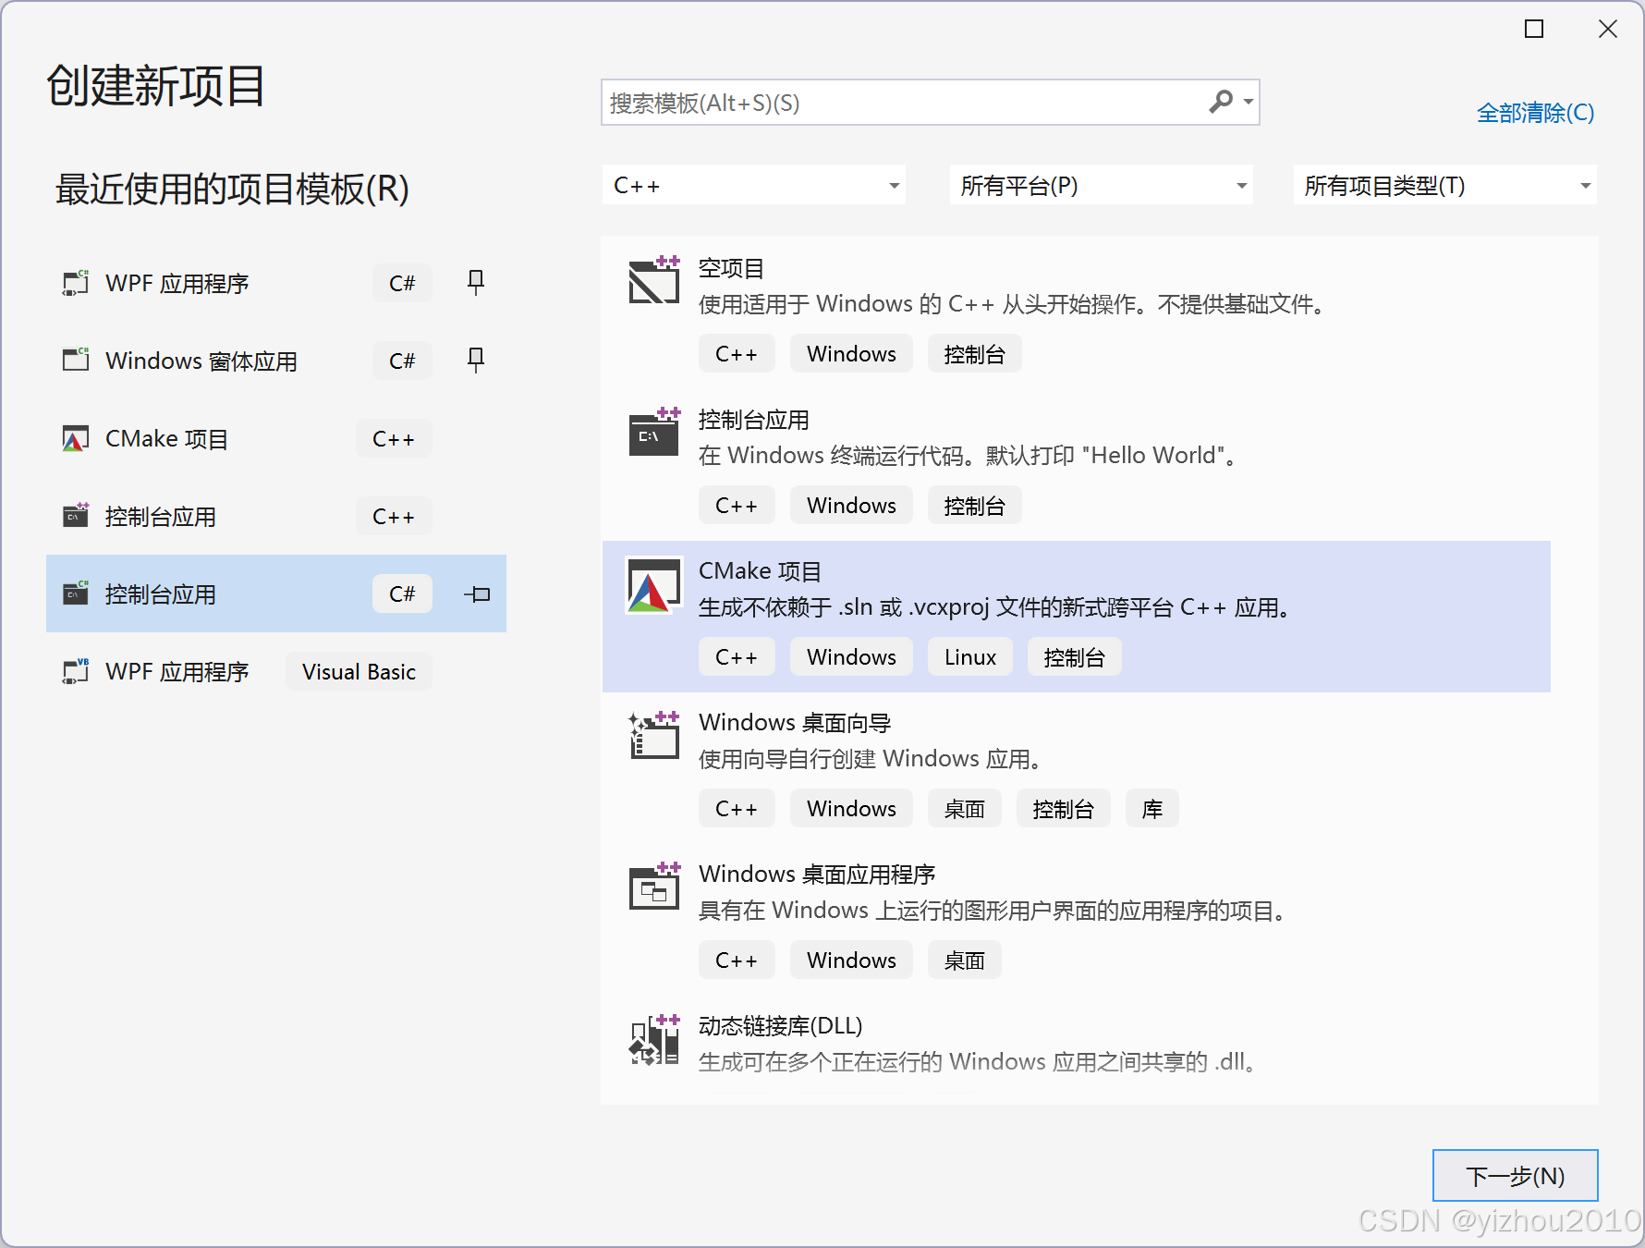
Task: Maximize the 创建新项目 dialog window
Action: [1534, 29]
